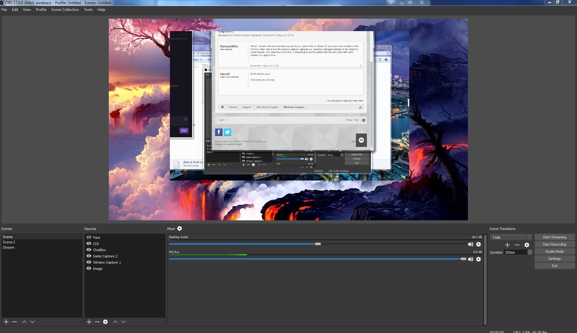Select the ChatBox source row
This screenshot has height=333, width=577.
(x=125, y=250)
